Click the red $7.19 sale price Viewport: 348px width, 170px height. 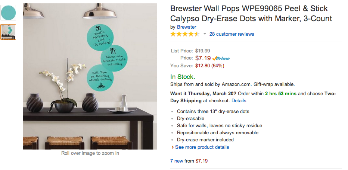(203, 58)
